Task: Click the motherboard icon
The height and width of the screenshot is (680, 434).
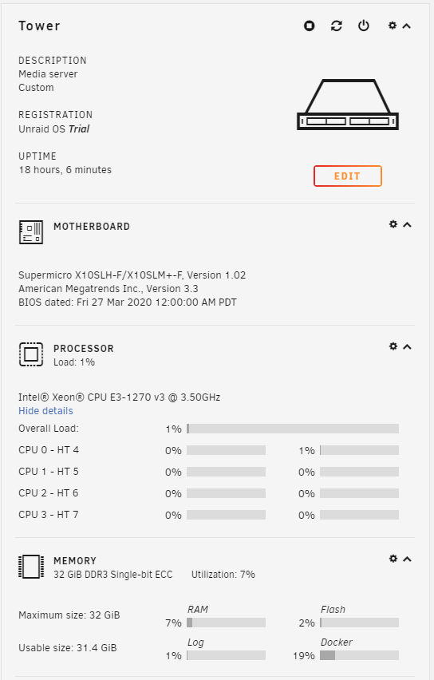Action: (x=31, y=232)
